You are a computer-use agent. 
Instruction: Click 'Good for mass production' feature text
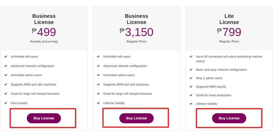214,95
